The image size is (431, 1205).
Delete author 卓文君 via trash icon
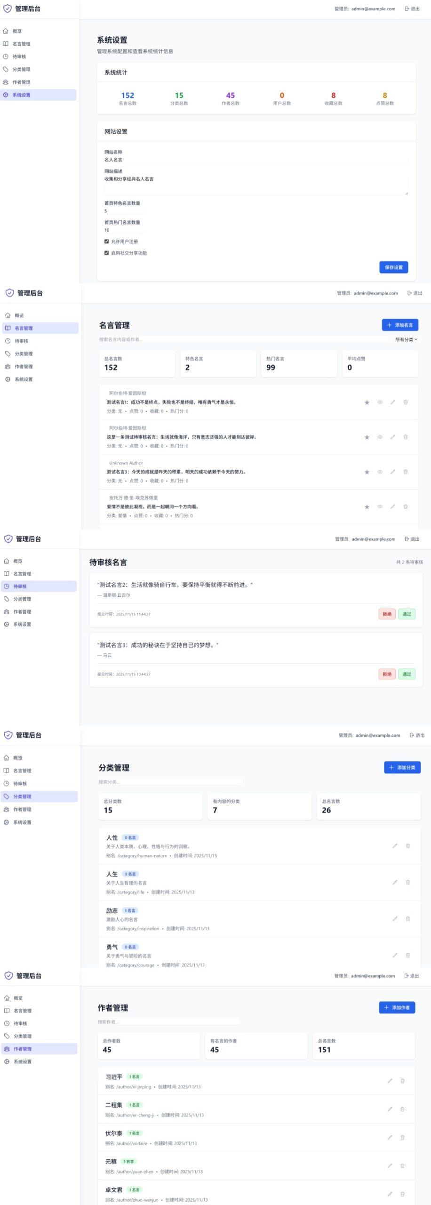click(x=402, y=1194)
